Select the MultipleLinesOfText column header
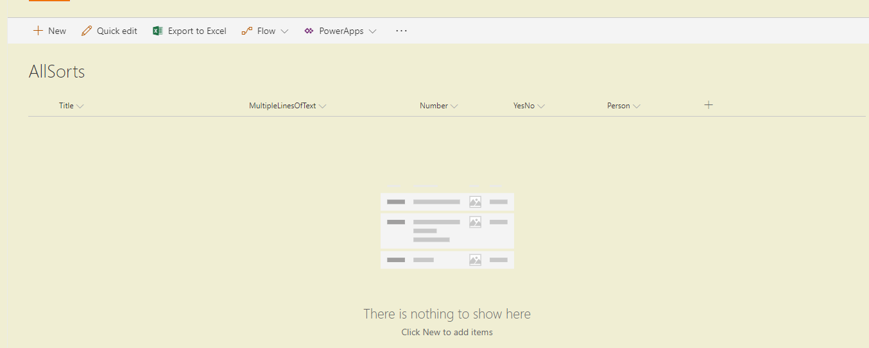 tap(282, 106)
